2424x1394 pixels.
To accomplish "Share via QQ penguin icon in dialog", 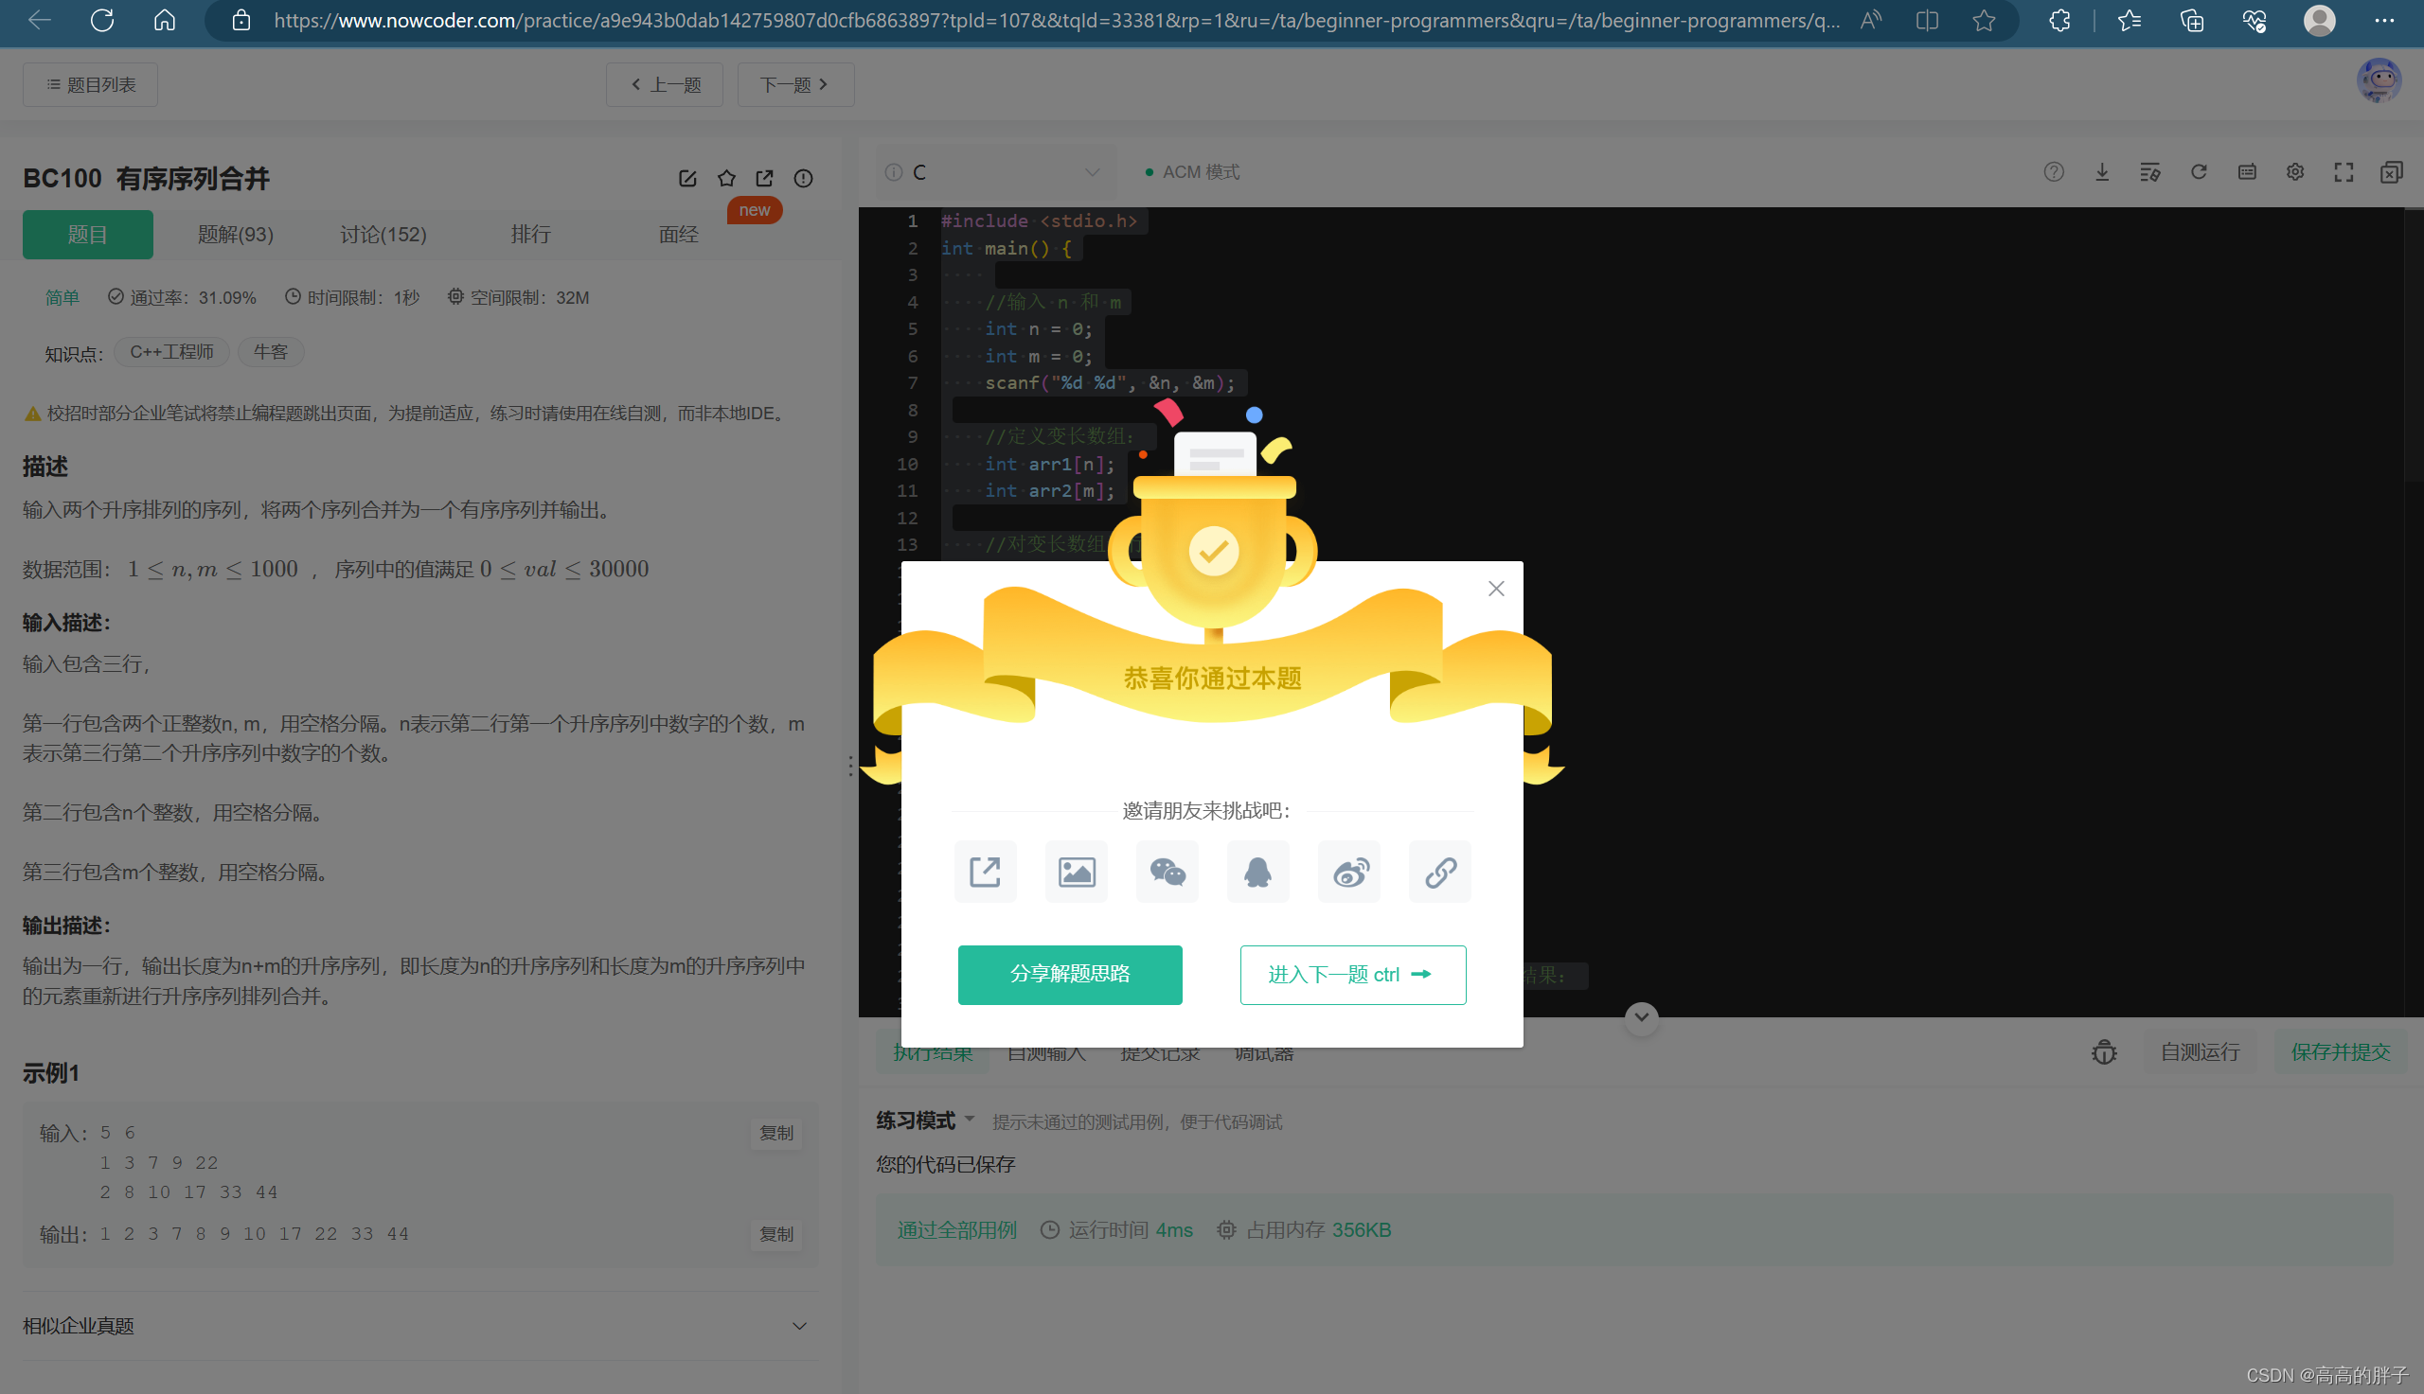I will pyautogui.click(x=1257, y=873).
